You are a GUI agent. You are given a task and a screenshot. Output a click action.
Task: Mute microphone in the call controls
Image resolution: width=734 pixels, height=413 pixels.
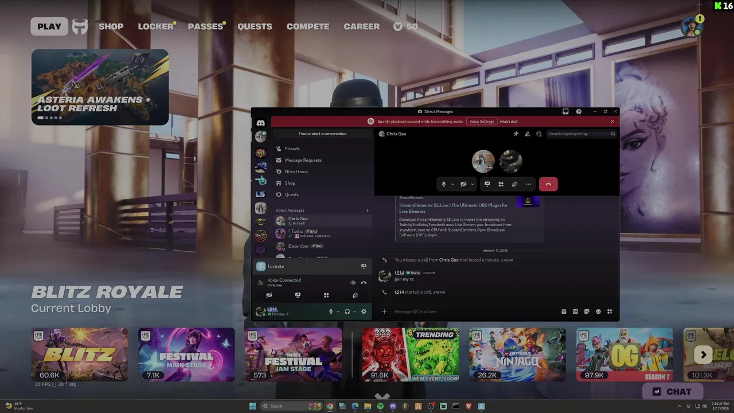tap(444, 184)
